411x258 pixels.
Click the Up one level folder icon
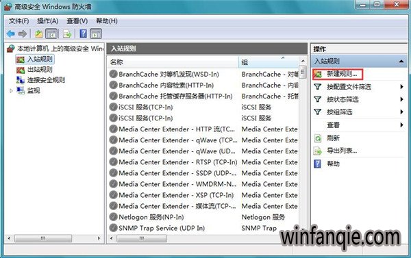[x=39, y=34]
